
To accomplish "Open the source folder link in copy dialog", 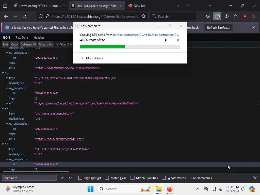I will click(128, 35).
